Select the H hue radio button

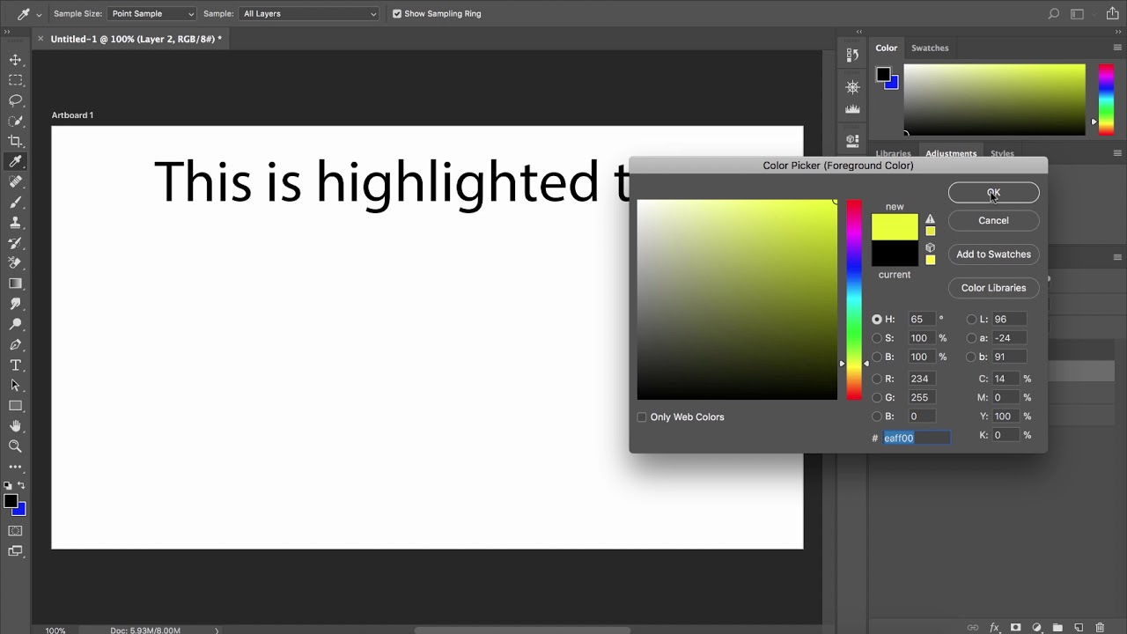(x=877, y=320)
